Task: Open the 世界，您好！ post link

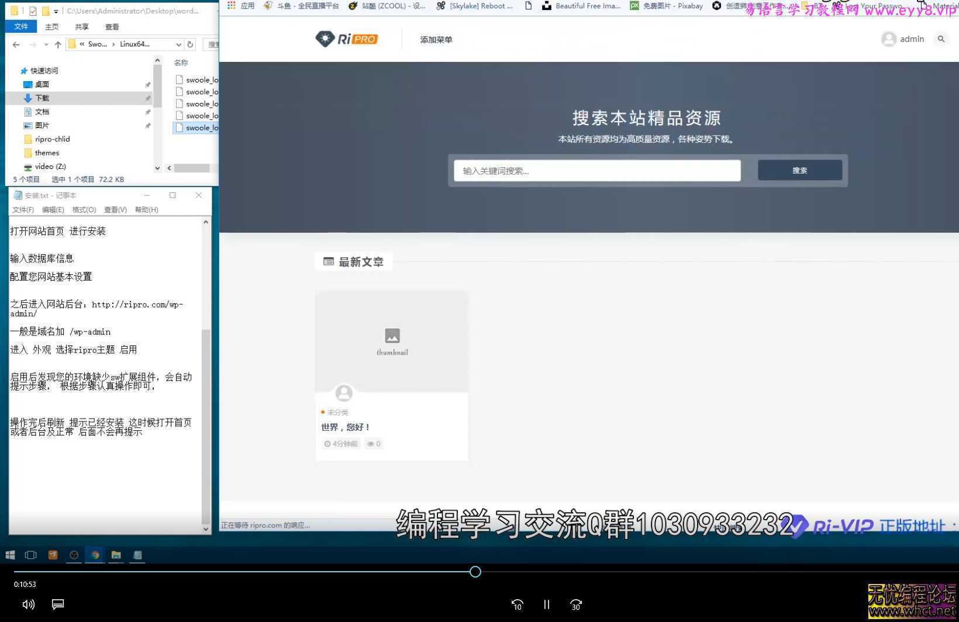Action: [345, 427]
